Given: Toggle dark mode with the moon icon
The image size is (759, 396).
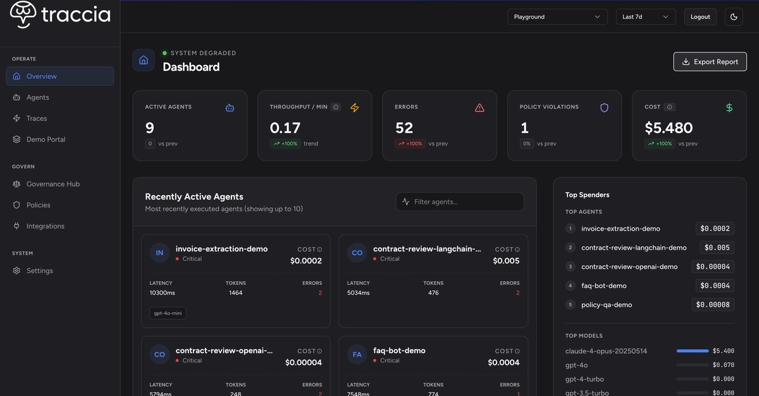Looking at the screenshot, I should [x=734, y=17].
